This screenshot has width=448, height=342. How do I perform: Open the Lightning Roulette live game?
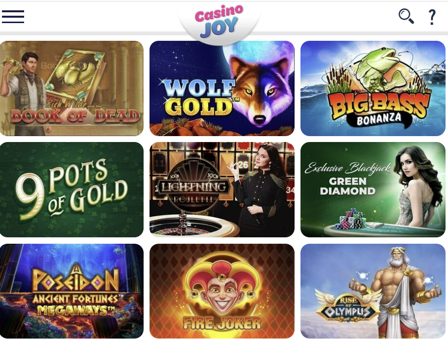[222, 190]
